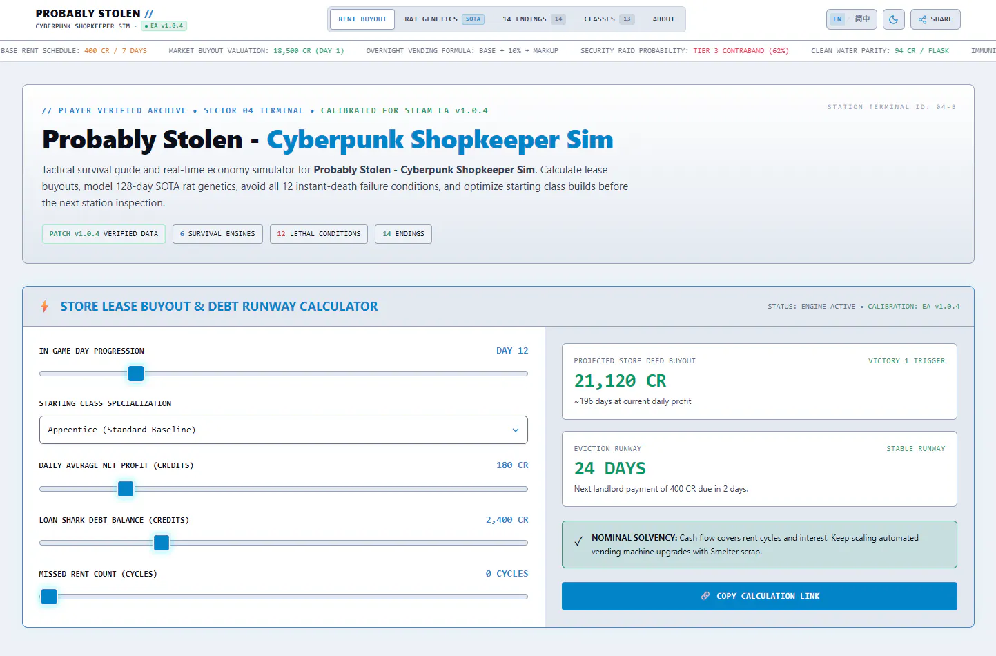Click the Base Rent Schedule ticker entry
Viewport: 996px width, 656px height.
74,51
